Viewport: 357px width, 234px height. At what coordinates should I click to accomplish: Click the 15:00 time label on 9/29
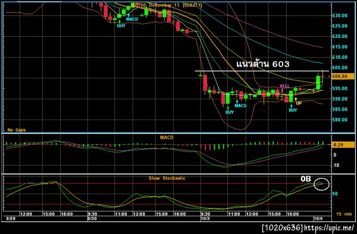coord(49,214)
